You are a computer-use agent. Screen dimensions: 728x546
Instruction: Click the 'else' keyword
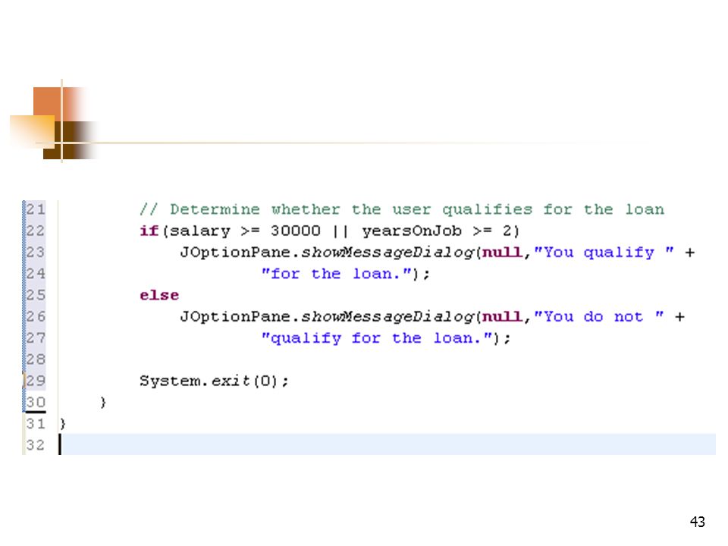coord(159,295)
